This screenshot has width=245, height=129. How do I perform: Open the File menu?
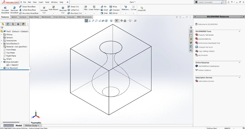pos(25,2)
